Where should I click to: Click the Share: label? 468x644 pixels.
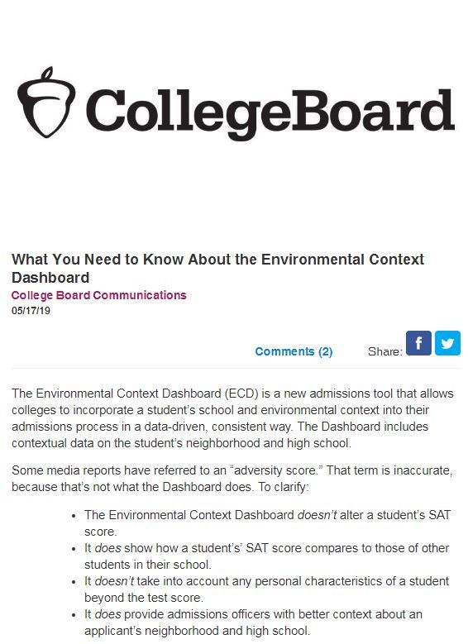coord(385,351)
